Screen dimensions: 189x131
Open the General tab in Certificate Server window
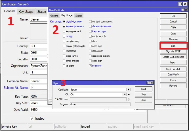9,11
